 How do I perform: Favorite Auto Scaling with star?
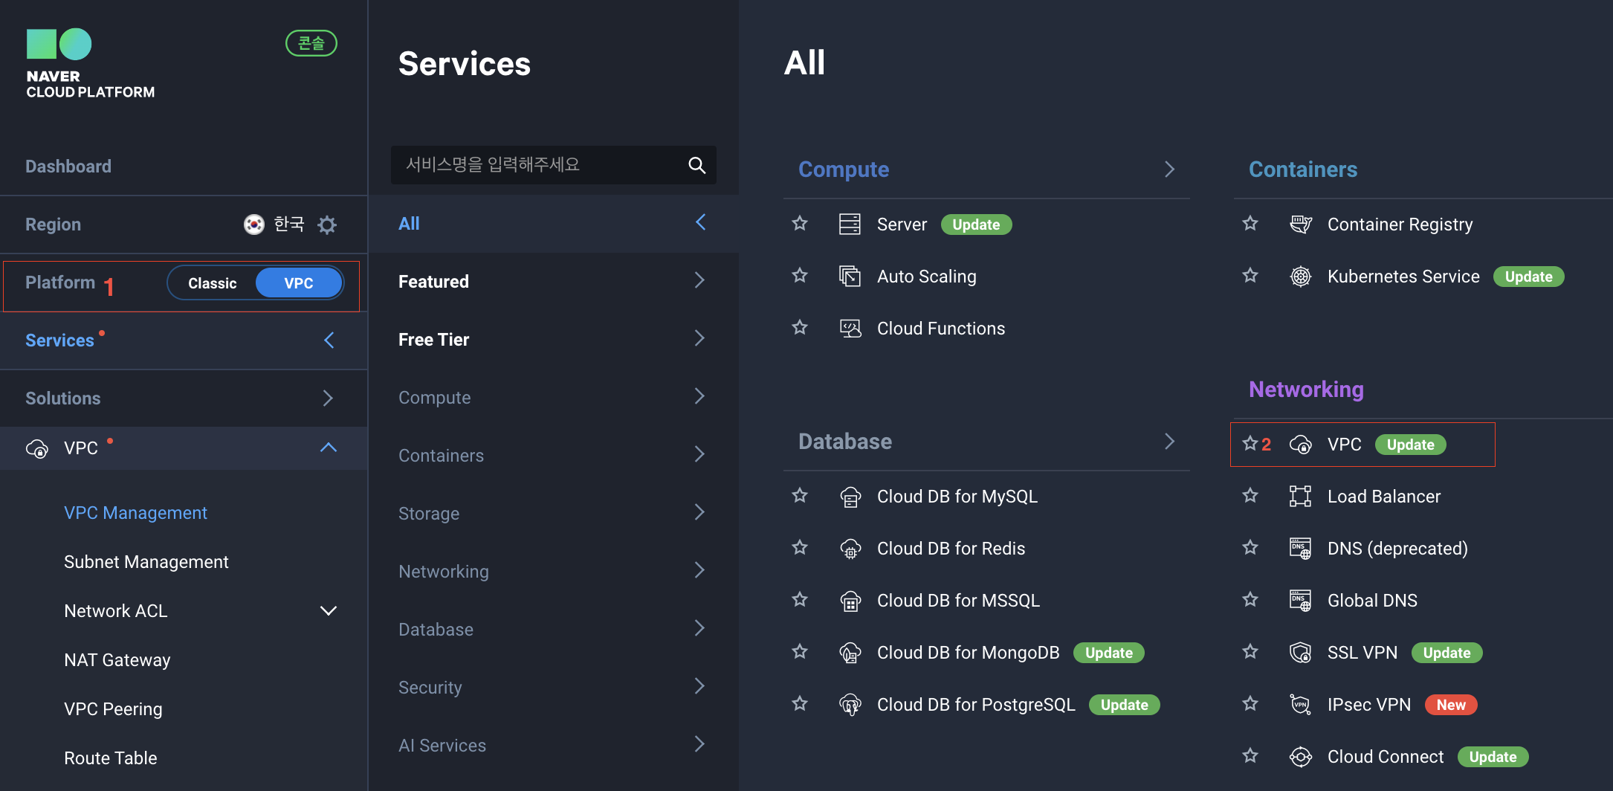pyautogui.click(x=800, y=275)
